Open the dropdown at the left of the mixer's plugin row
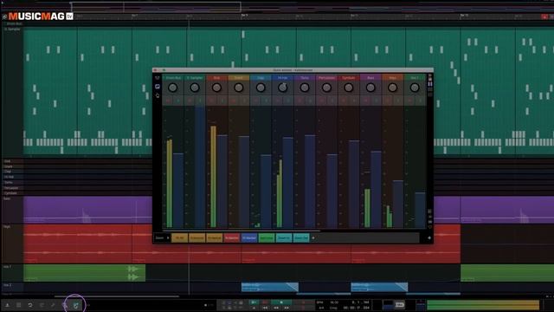The image size is (554, 312). [163, 238]
